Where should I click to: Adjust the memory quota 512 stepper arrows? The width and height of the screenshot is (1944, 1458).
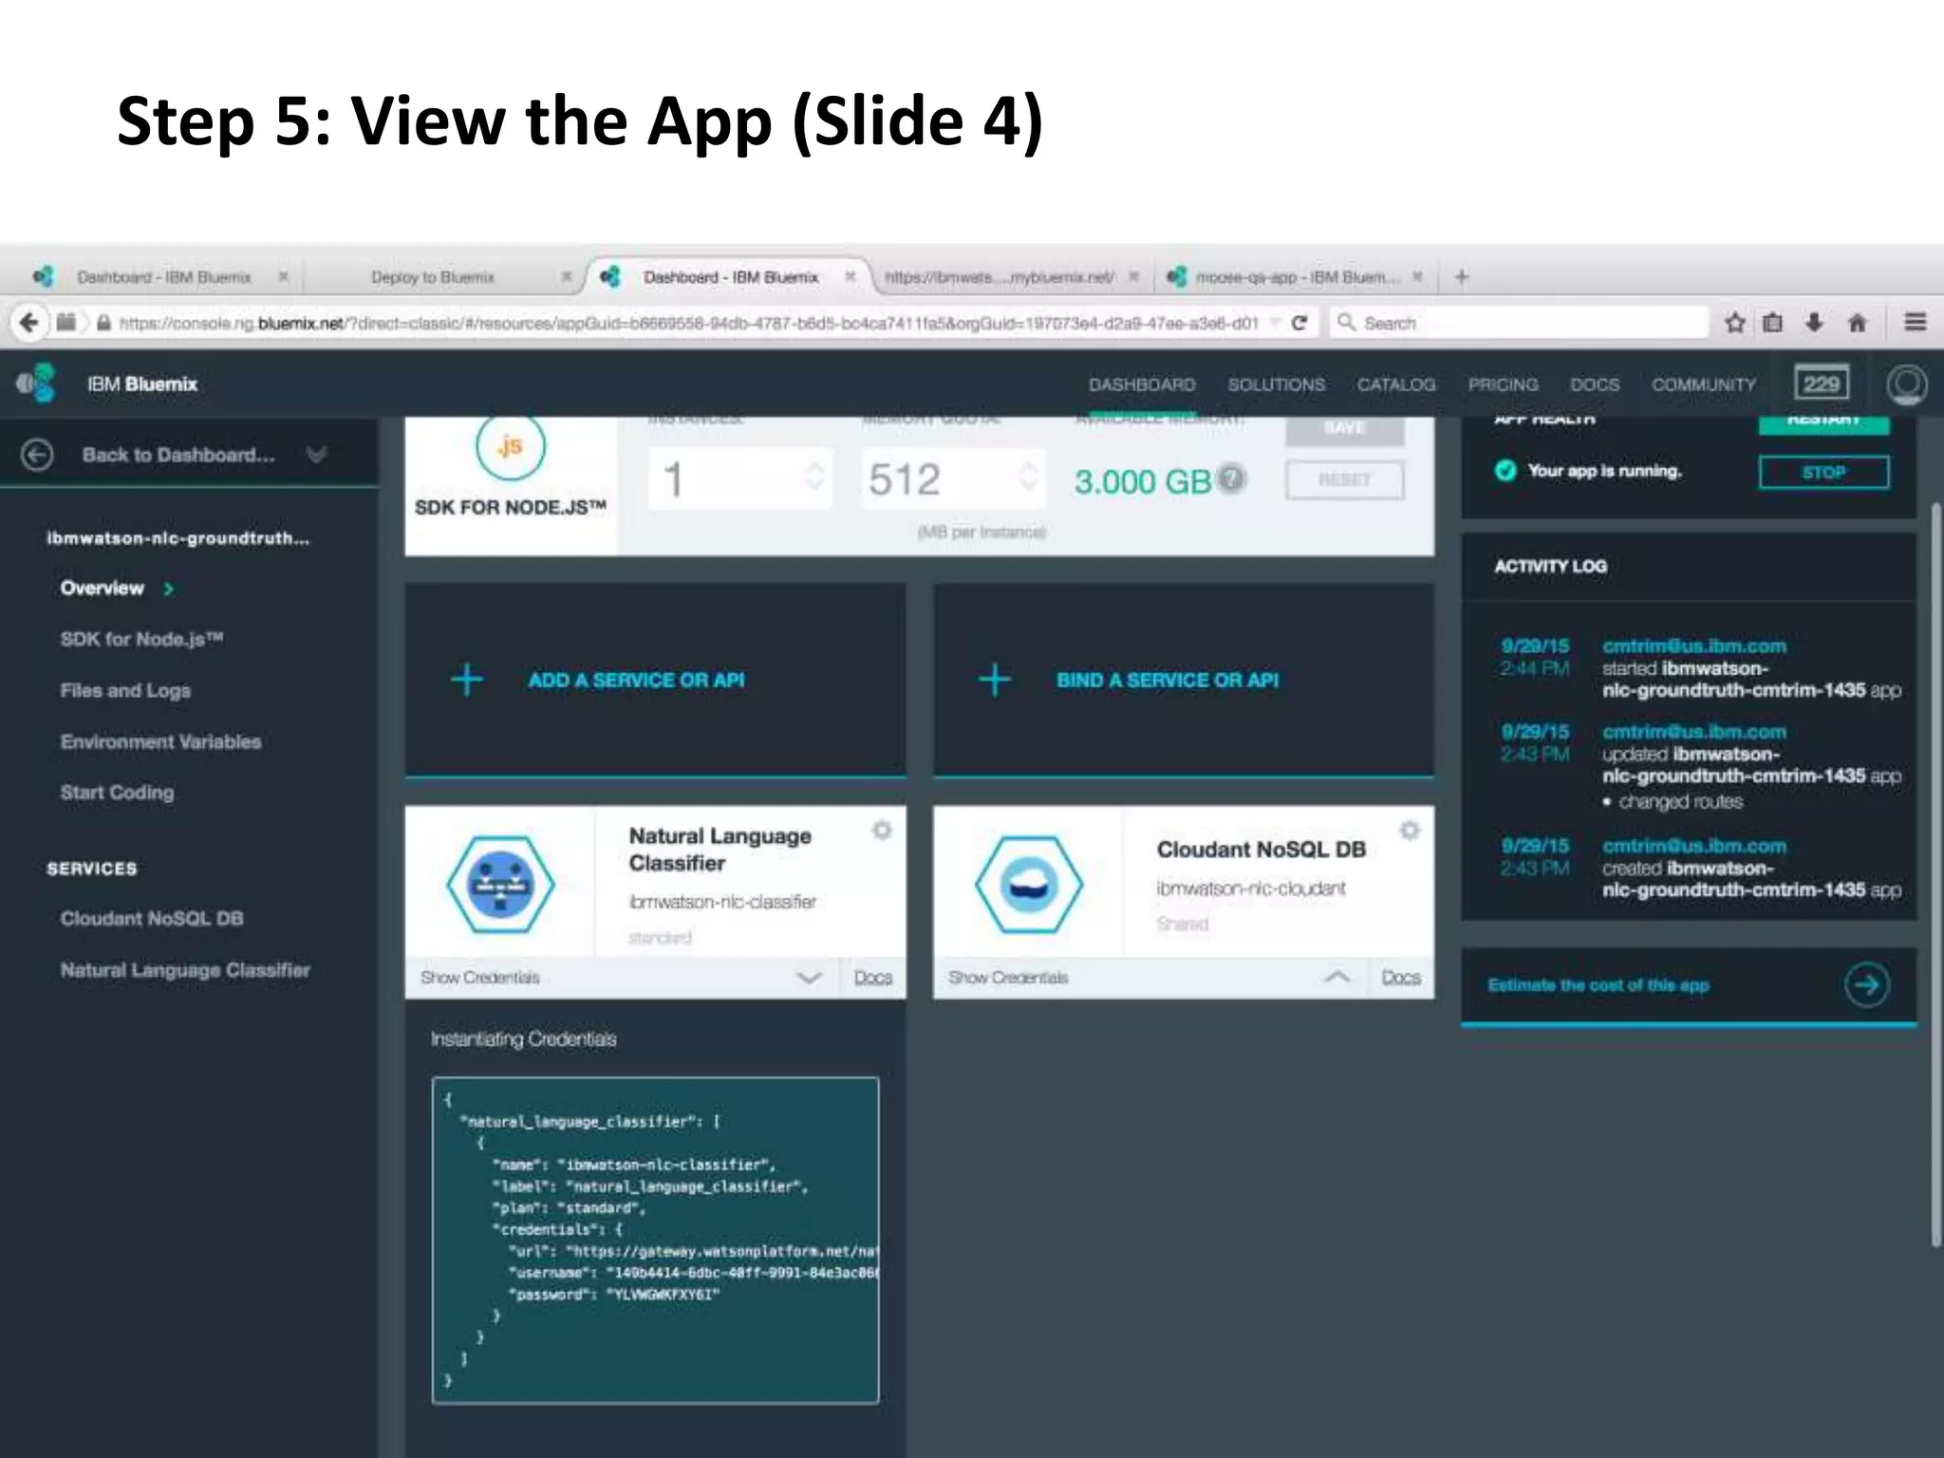point(1026,477)
